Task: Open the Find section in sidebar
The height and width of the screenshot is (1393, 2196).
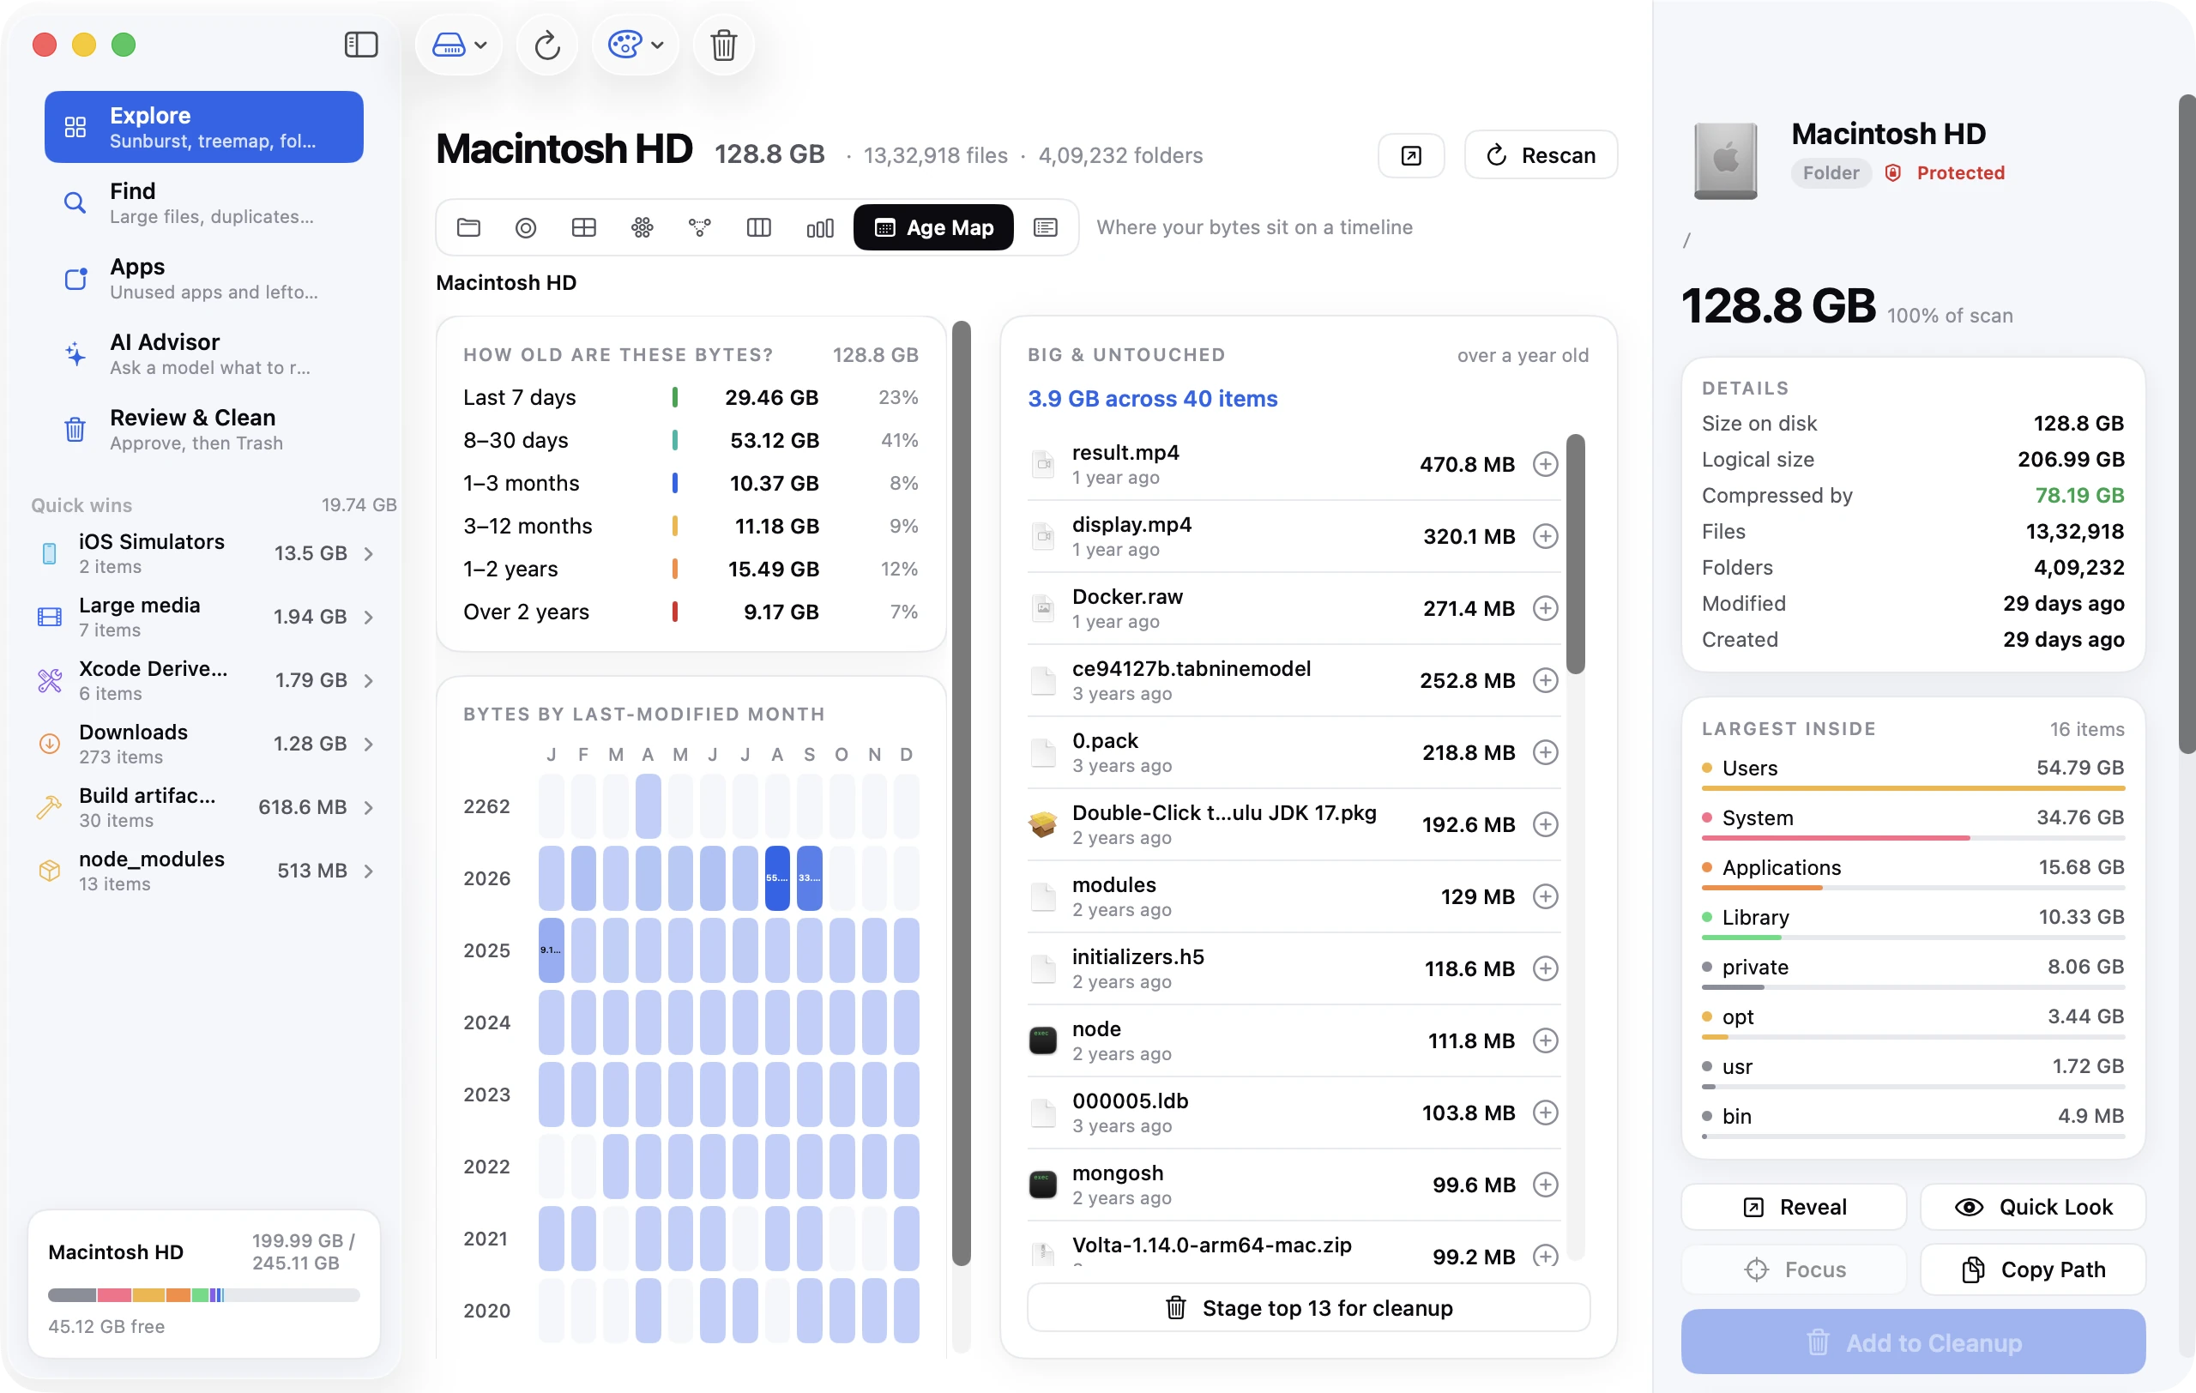Action: pos(204,202)
